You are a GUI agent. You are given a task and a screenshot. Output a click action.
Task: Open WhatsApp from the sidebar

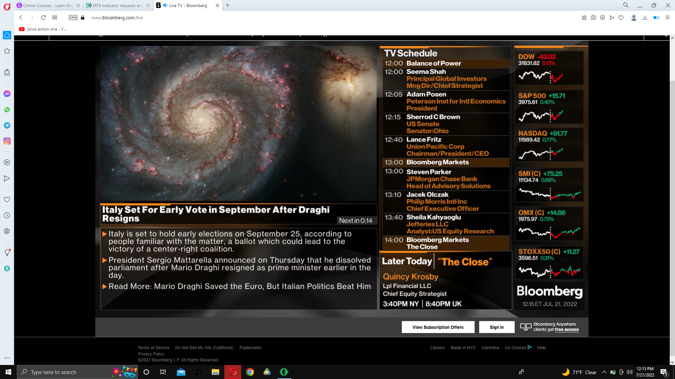pos(7,109)
